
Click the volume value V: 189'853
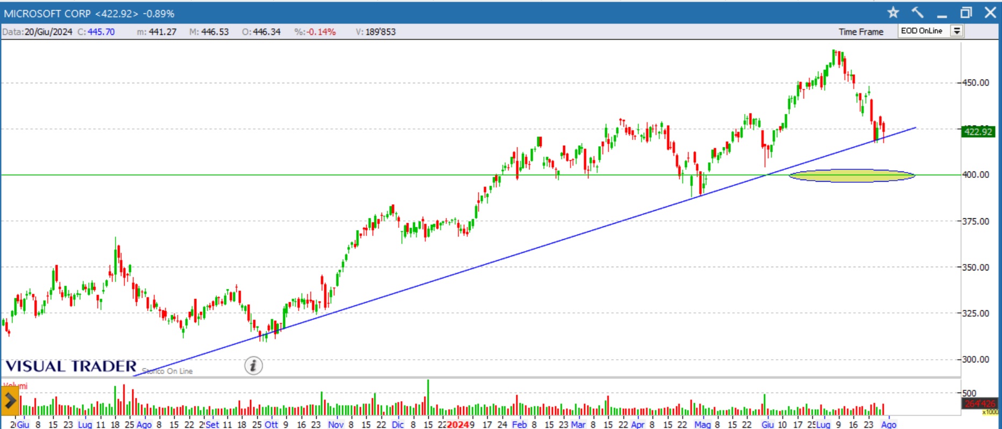376,32
